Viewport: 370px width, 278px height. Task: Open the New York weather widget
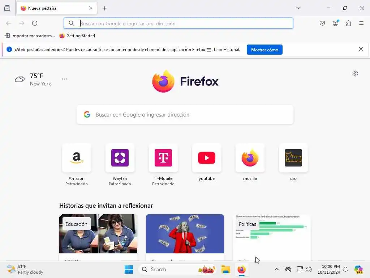pos(33,79)
